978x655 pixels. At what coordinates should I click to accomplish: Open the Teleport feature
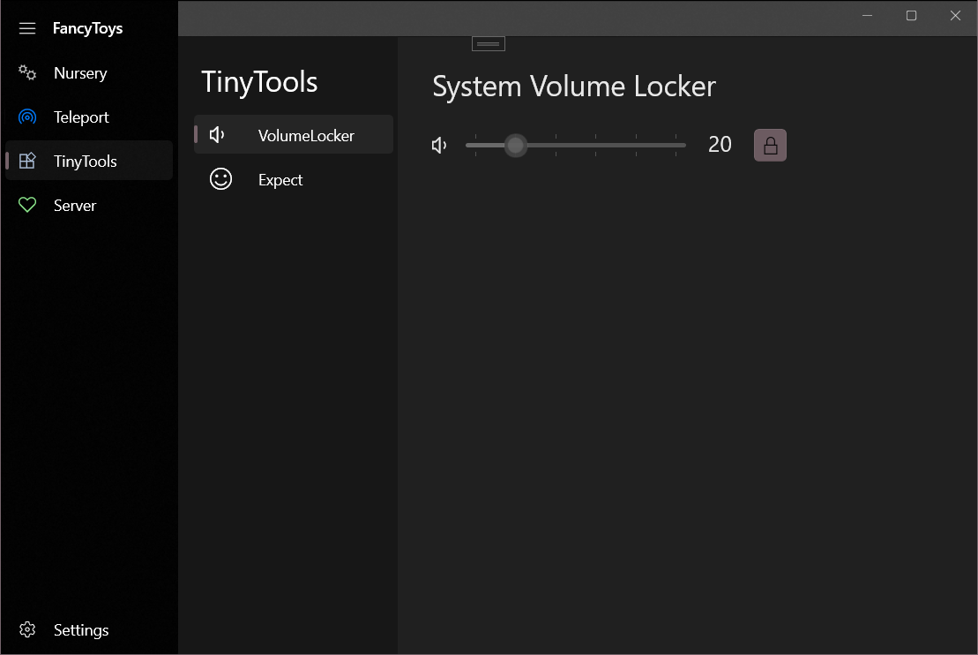tap(81, 117)
